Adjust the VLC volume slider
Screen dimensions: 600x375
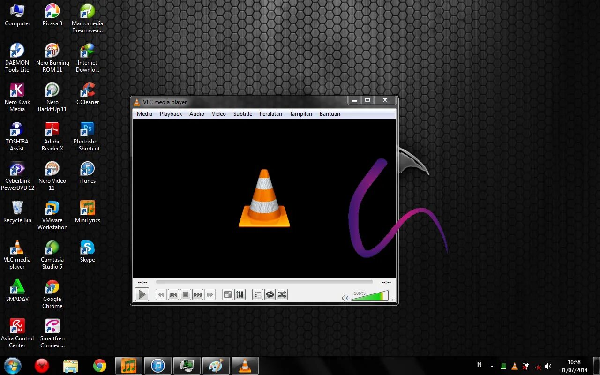[x=370, y=296]
